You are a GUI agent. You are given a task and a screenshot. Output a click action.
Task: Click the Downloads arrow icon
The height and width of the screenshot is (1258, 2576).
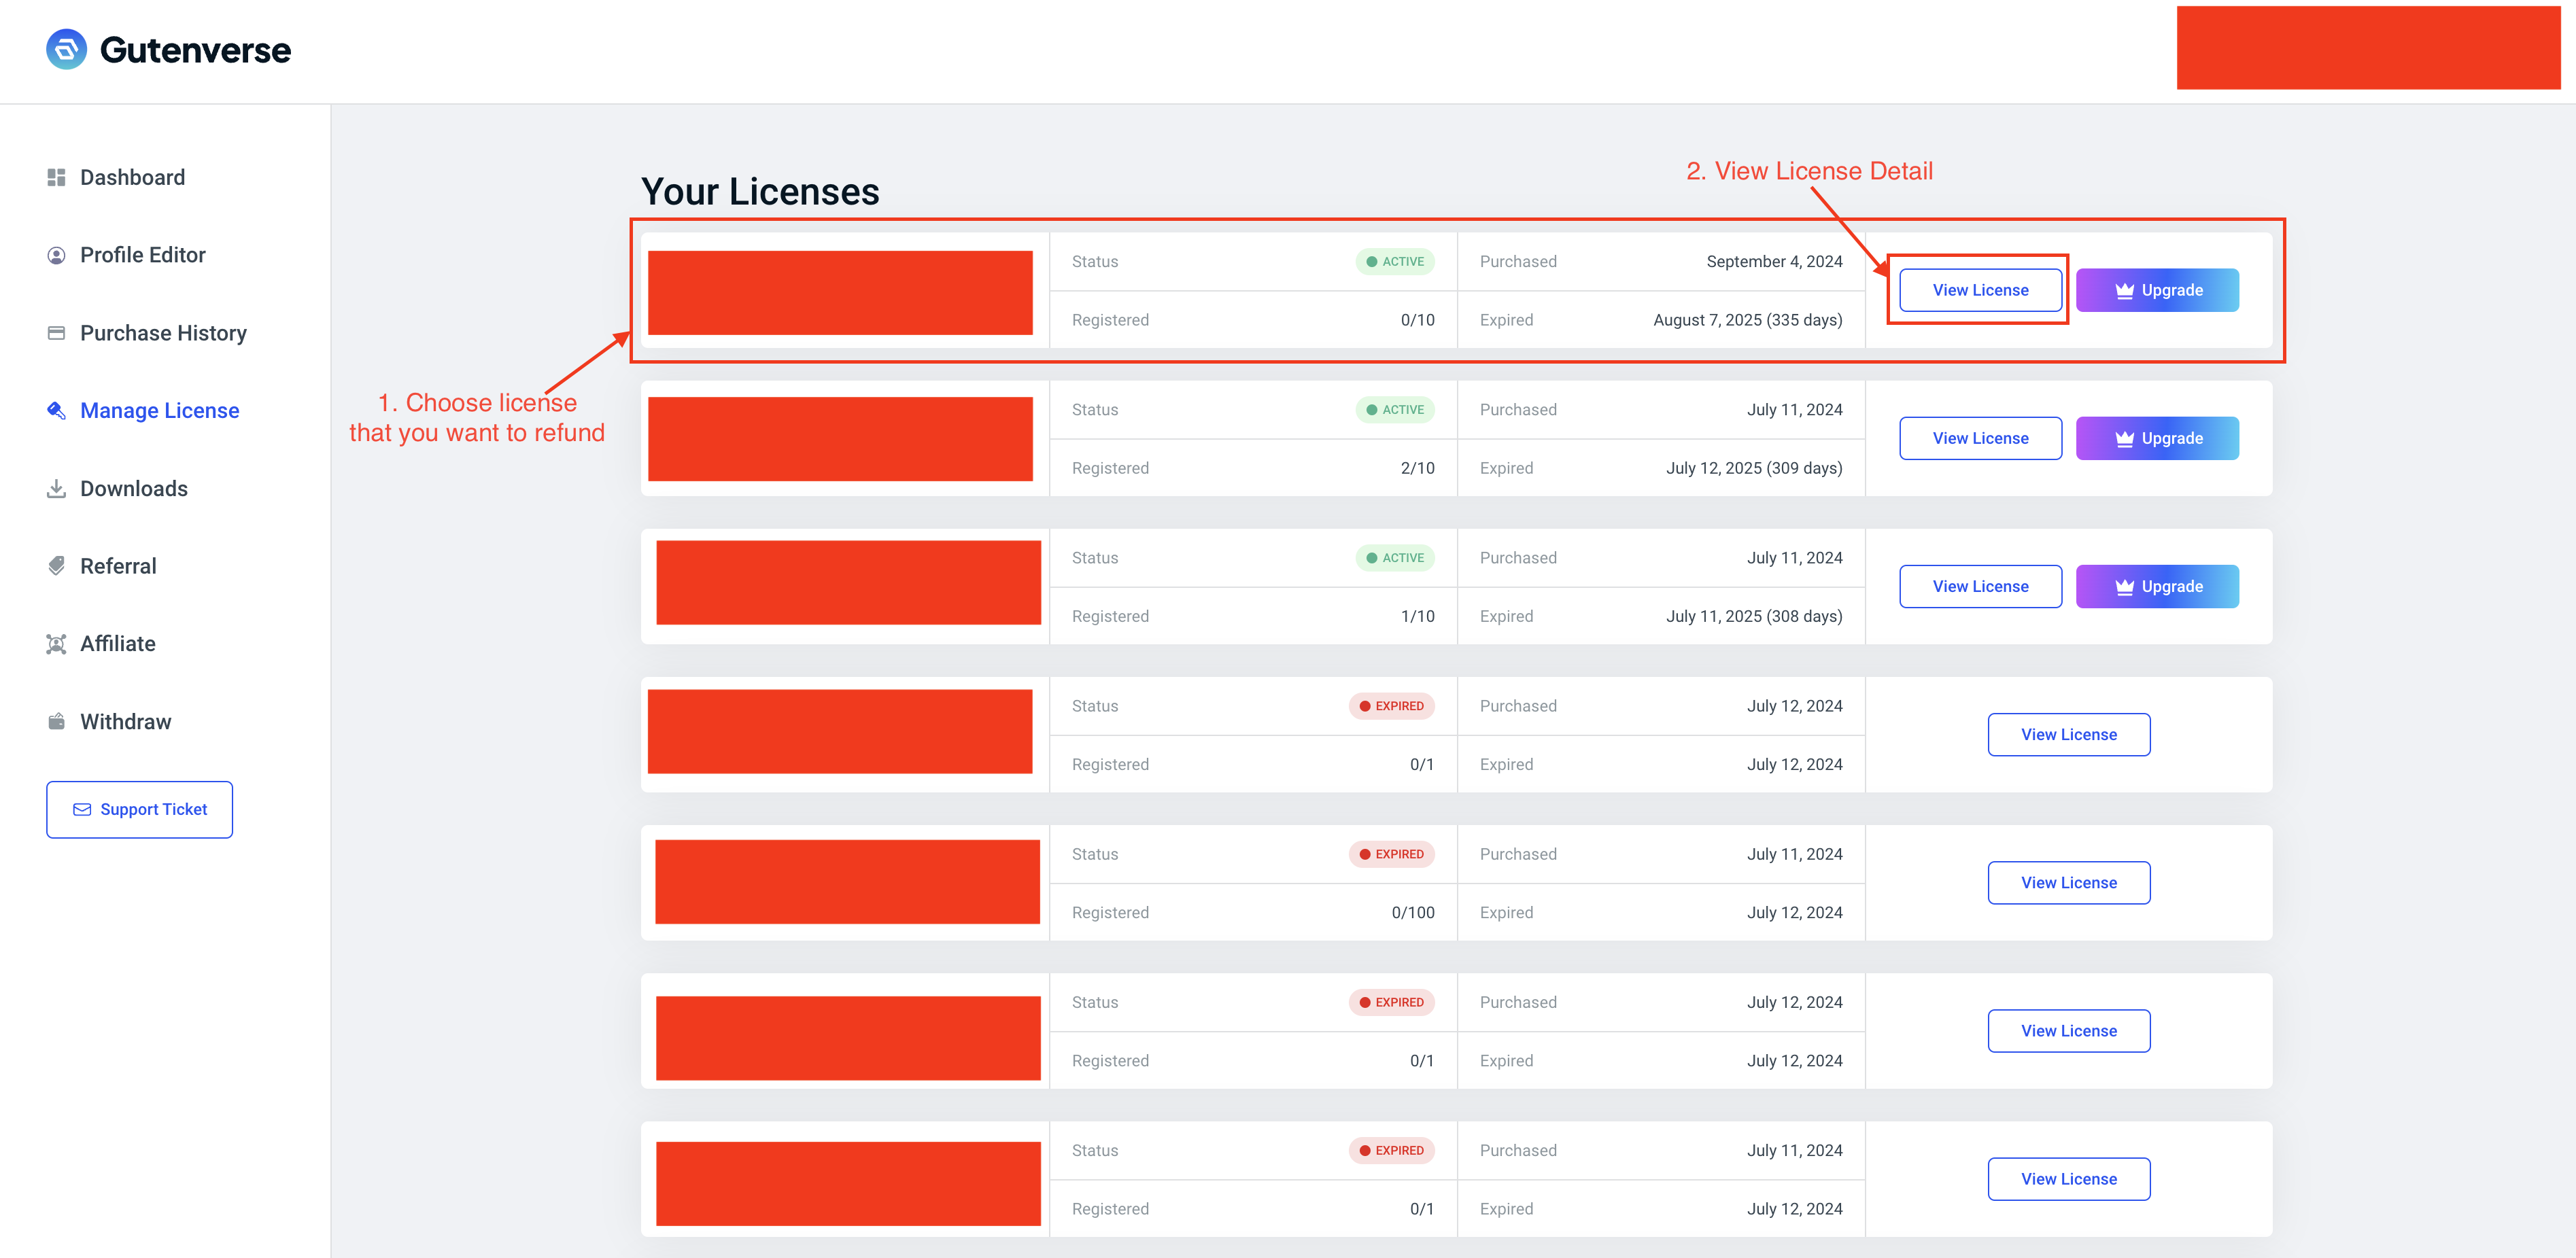(56, 488)
